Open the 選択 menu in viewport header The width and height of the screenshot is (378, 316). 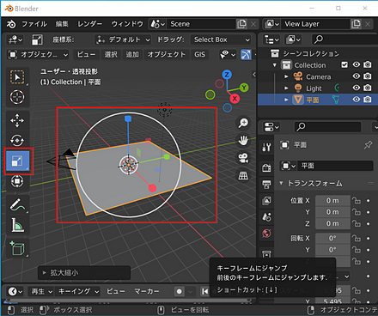pos(111,54)
